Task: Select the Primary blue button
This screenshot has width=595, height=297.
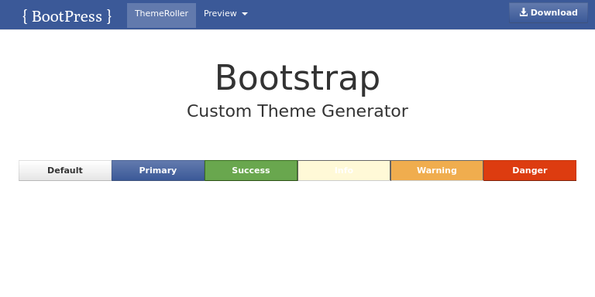Action: [x=158, y=170]
